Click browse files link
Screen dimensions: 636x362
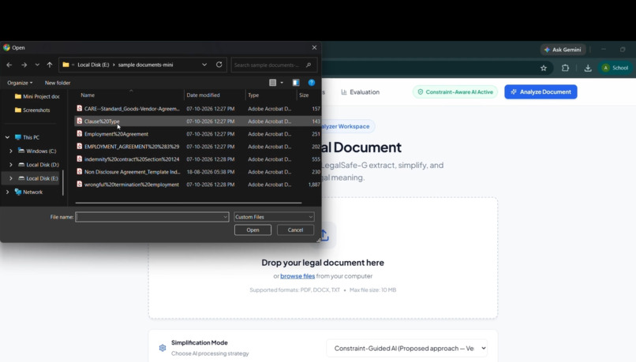tap(297, 276)
